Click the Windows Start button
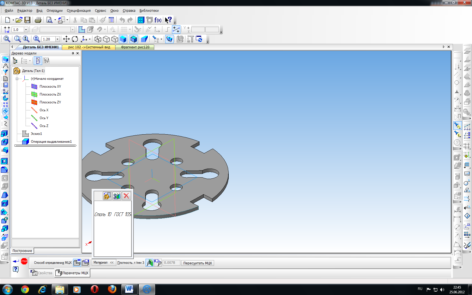The image size is (472, 295). [7, 289]
